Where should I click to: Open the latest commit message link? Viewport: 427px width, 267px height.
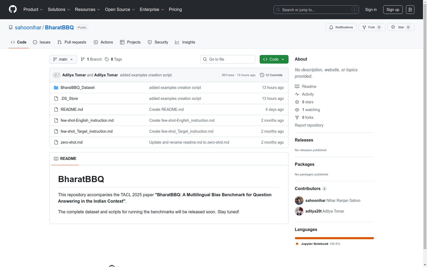146,75
